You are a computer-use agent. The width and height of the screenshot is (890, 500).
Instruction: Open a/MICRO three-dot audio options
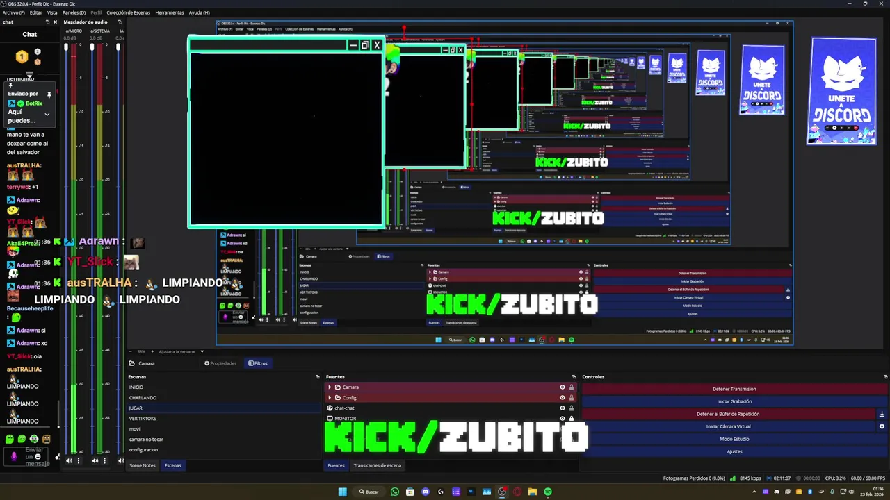78,460
